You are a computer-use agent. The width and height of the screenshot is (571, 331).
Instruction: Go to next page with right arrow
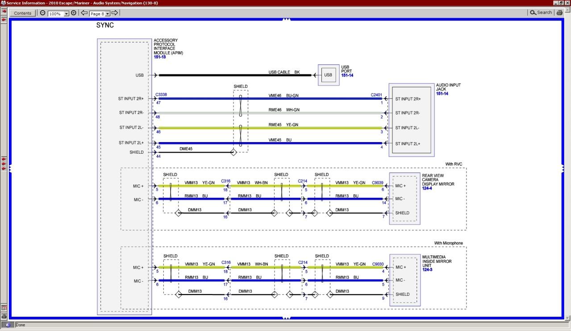coord(114,13)
